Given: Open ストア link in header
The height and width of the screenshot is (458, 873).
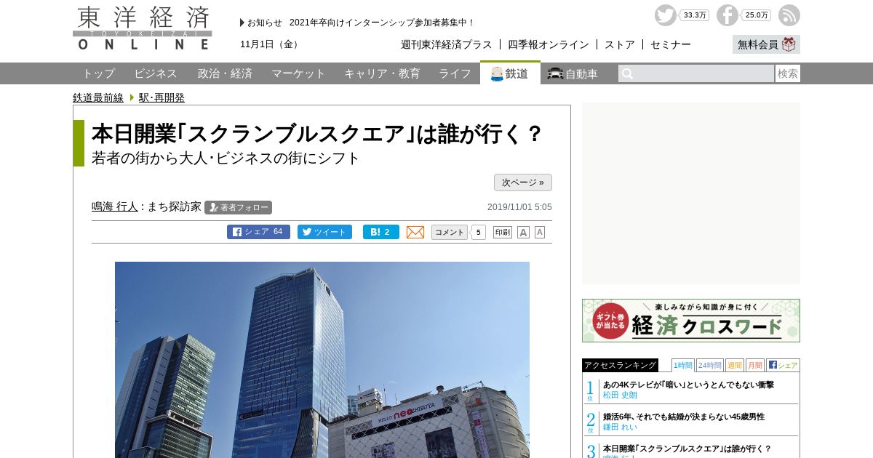Looking at the screenshot, I should pyautogui.click(x=620, y=44).
